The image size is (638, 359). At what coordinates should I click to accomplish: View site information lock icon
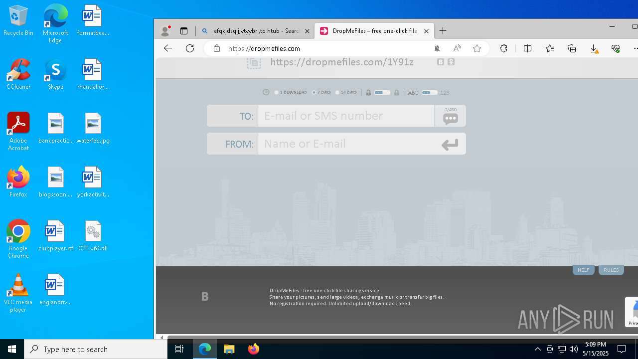click(216, 48)
